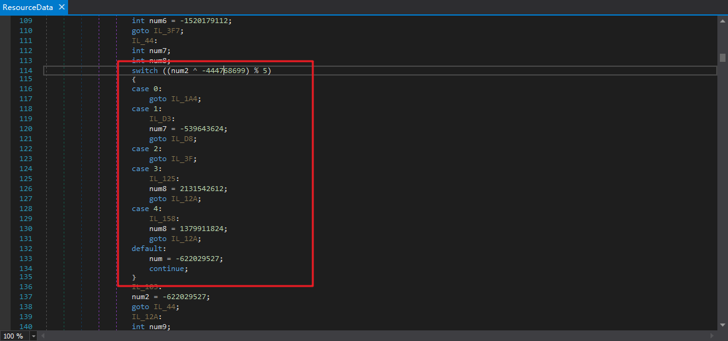Click the vertical scrollbar up arrow
728x341 pixels.
click(722, 21)
